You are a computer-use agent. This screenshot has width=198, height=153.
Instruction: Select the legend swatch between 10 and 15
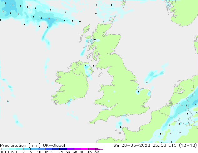pos(42,149)
